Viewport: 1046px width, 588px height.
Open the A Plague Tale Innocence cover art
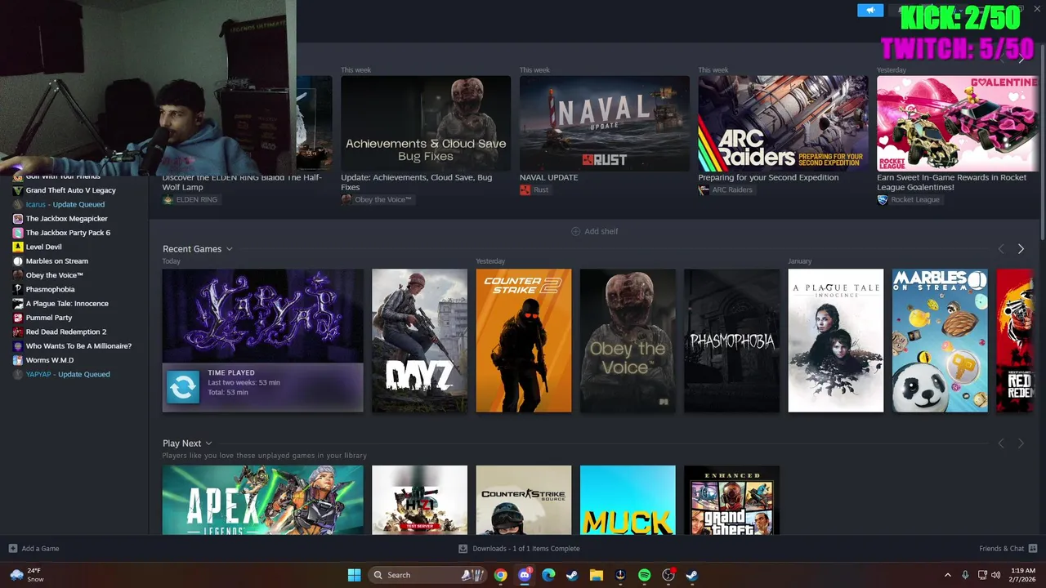coord(836,341)
